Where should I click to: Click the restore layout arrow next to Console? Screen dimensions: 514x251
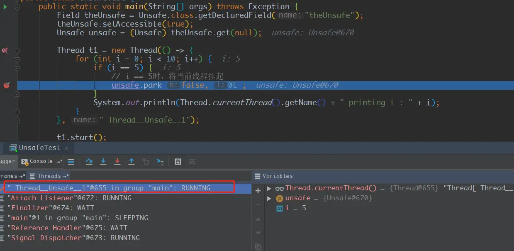pyautogui.click(x=59, y=161)
